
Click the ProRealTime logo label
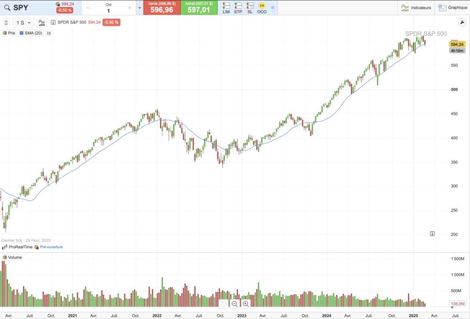click(x=17, y=247)
